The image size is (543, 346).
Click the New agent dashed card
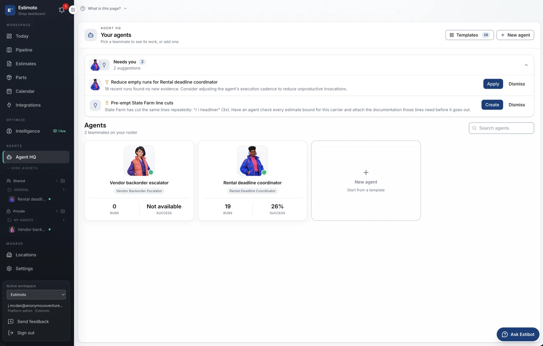point(366,180)
